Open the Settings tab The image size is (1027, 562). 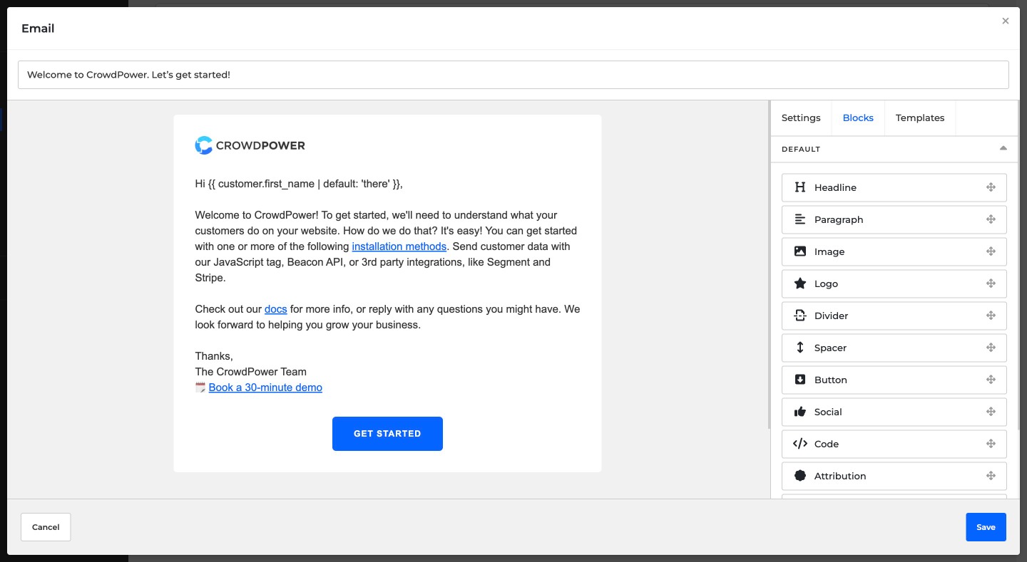point(801,118)
